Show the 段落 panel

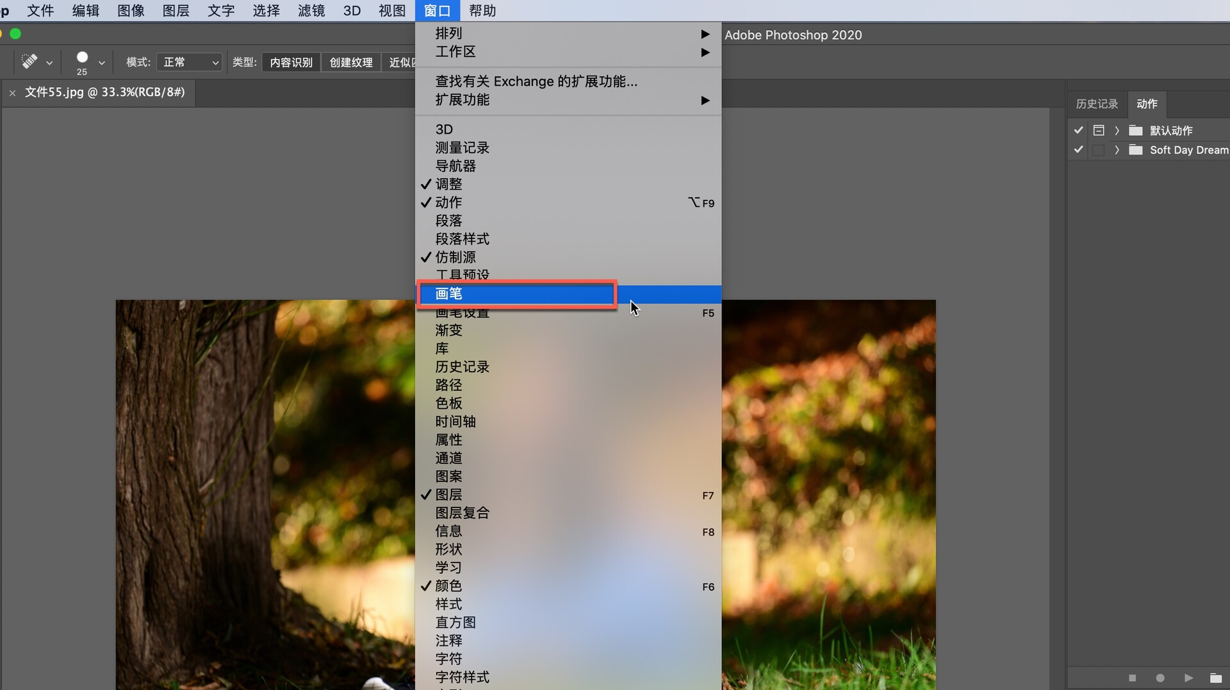click(x=568, y=220)
